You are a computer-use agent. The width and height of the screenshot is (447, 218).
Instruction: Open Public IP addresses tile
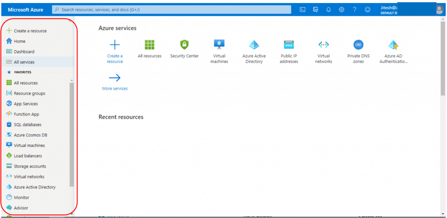coord(289,51)
